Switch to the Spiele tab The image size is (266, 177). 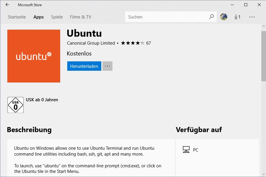pos(57,17)
